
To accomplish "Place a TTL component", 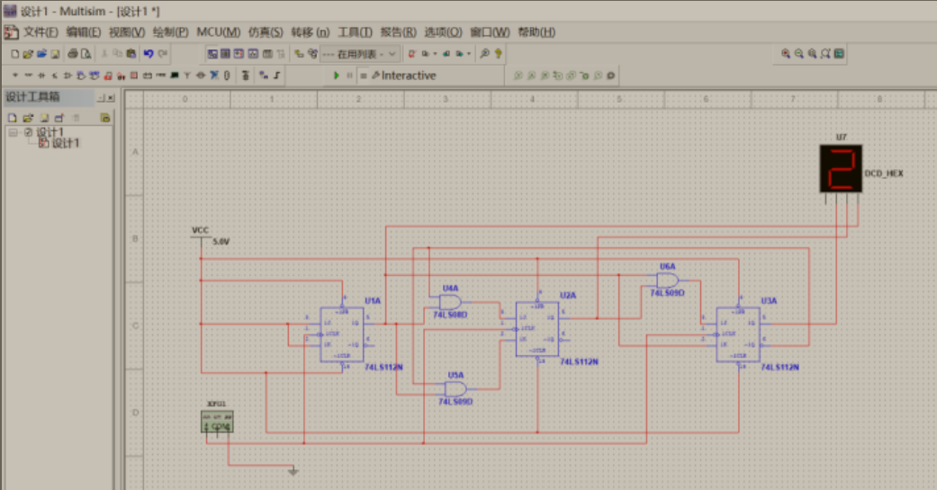I will click(x=81, y=76).
